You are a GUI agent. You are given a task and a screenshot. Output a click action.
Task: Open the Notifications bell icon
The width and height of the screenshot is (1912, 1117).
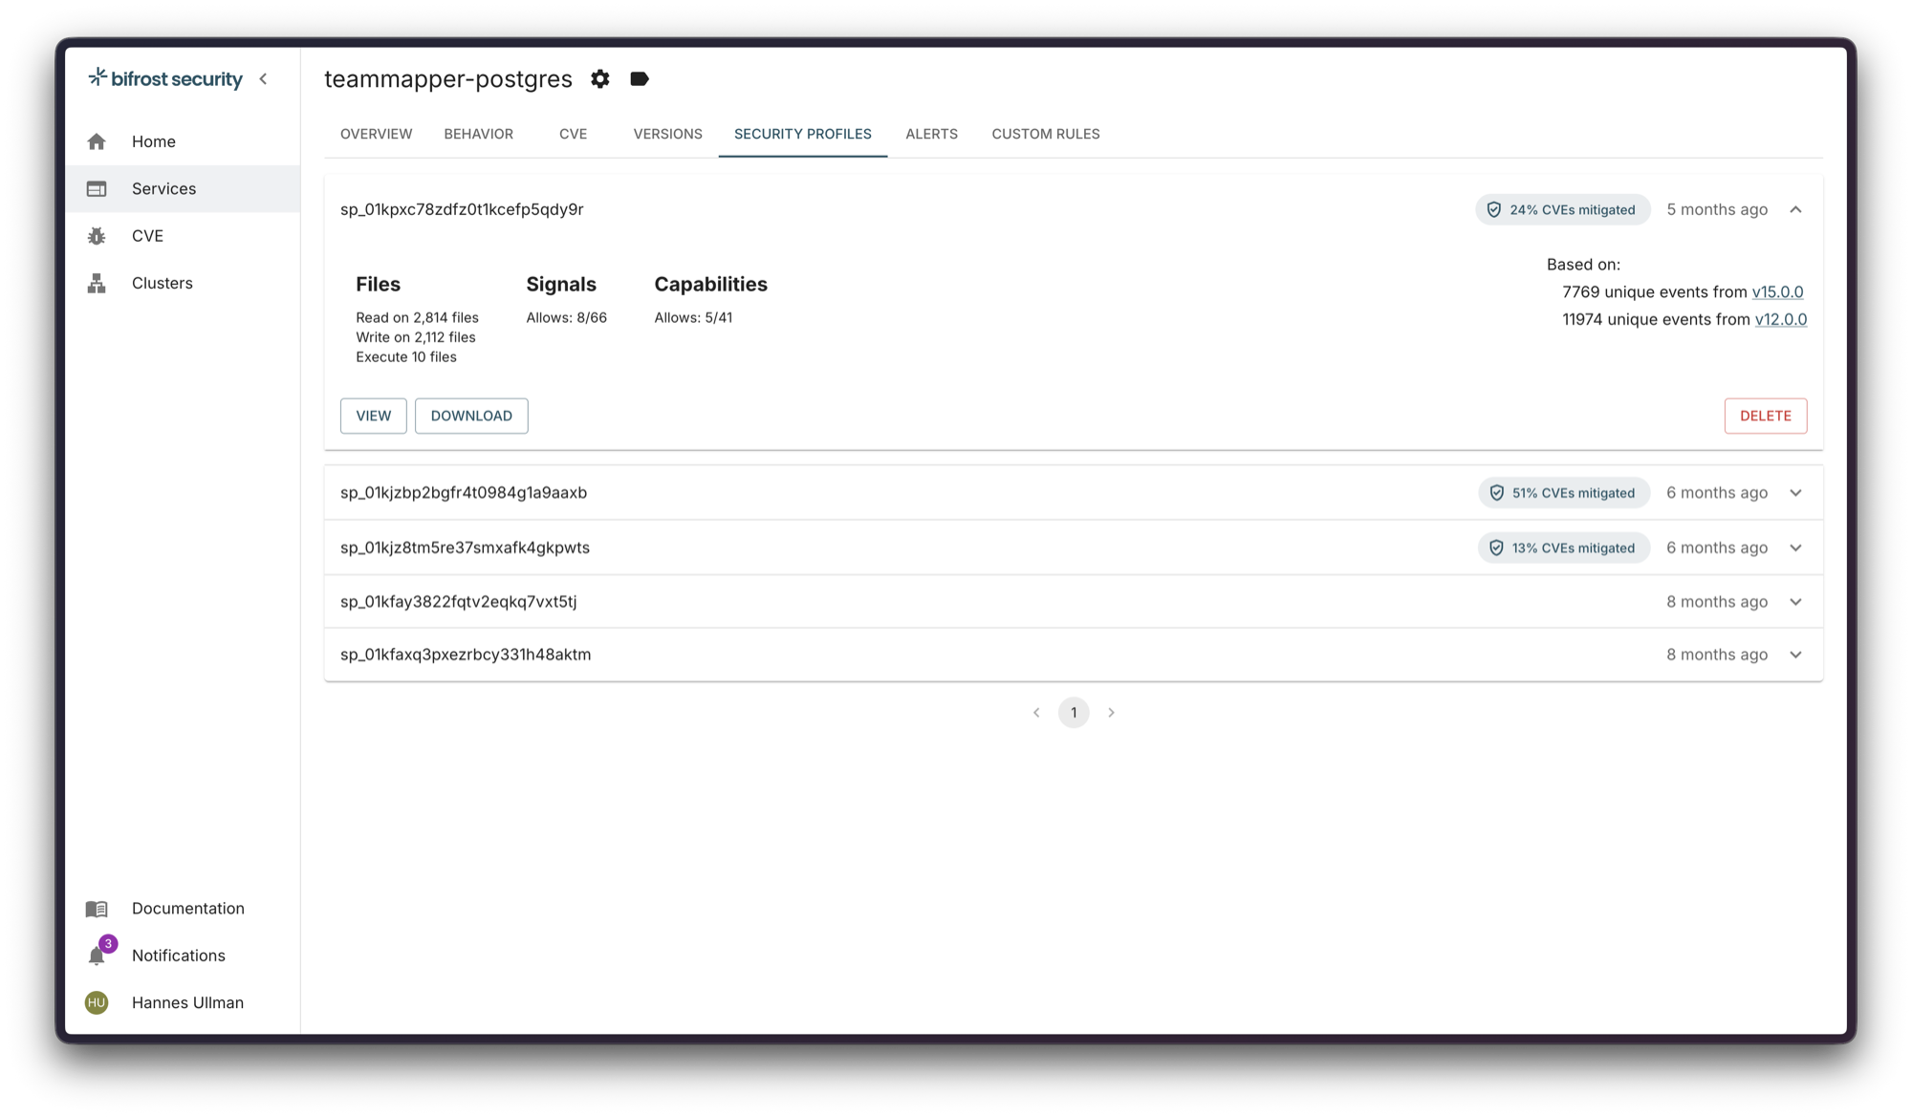(97, 956)
